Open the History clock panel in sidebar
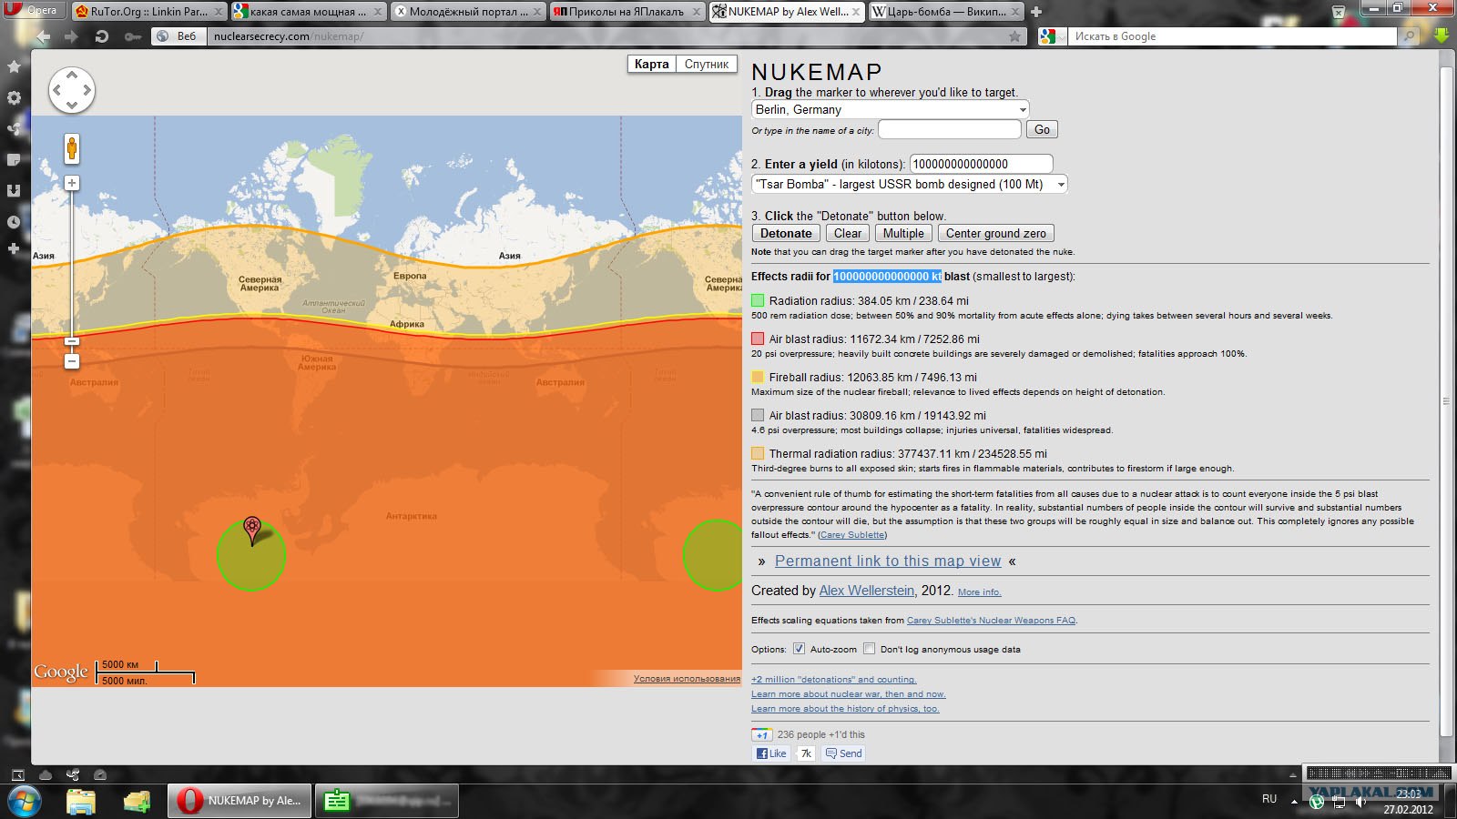This screenshot has width=1457, height=819. [x=14, y=221]
